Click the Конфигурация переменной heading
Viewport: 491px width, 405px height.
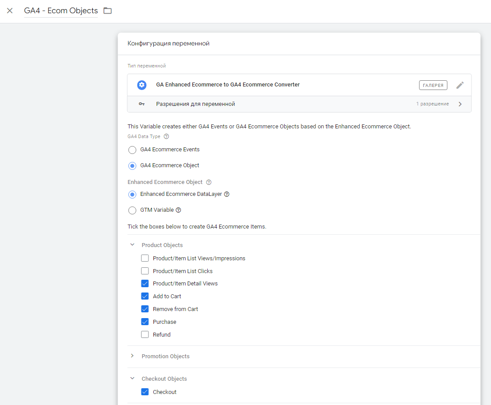click(x=168, y=43)
